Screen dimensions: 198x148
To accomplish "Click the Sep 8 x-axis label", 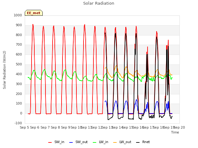I will point(55,127).
